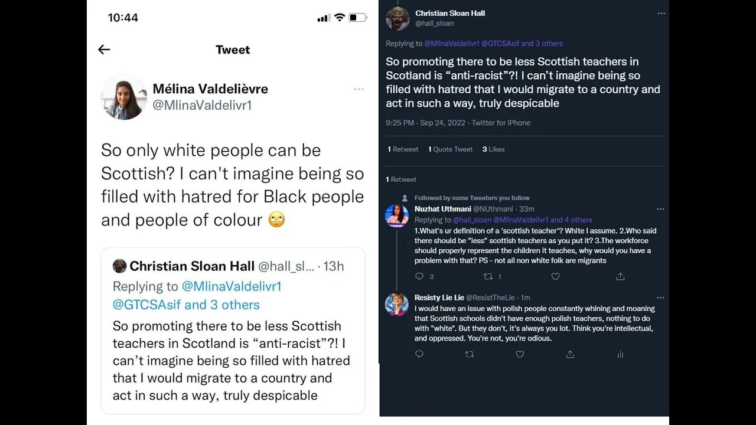View the 1 Quote Tweet list
The image size is (756, 425).
450,149
